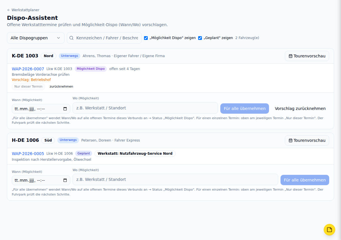
Task: Focus Wo location field for K-DE 1003
Action: pos(145,108)
